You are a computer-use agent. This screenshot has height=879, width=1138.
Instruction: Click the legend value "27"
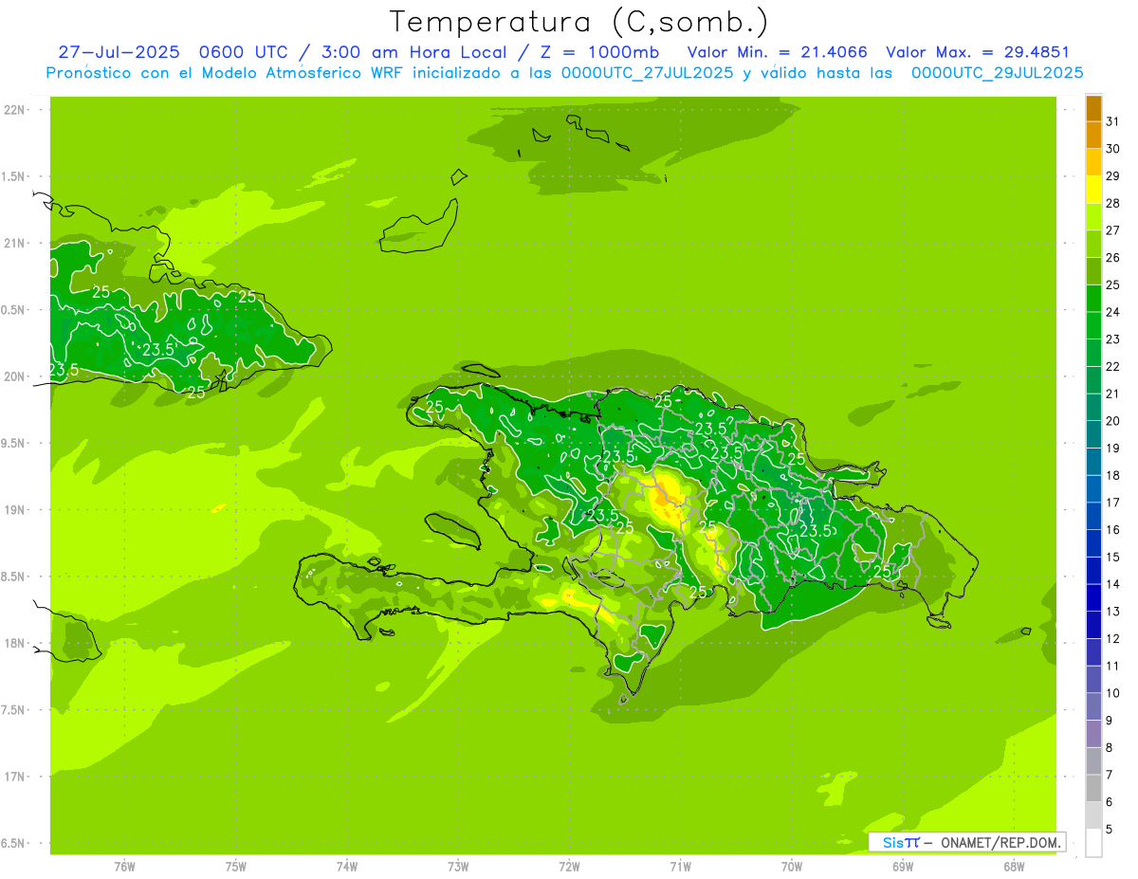point(1113,230)
